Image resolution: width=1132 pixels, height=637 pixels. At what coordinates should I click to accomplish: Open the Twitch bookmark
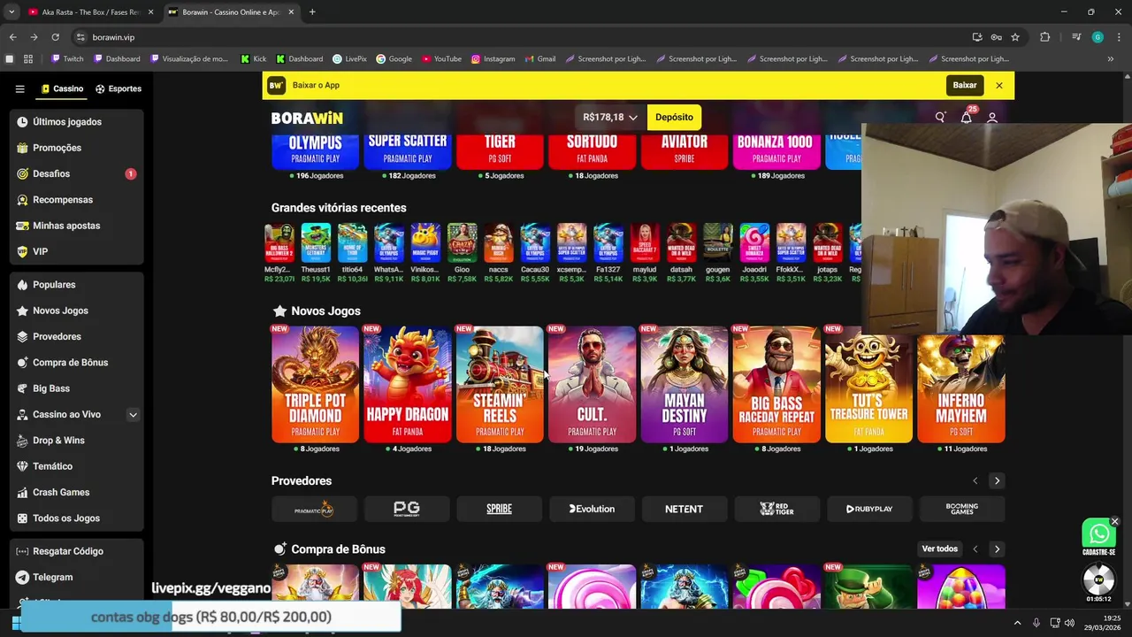tap(67, 59)
